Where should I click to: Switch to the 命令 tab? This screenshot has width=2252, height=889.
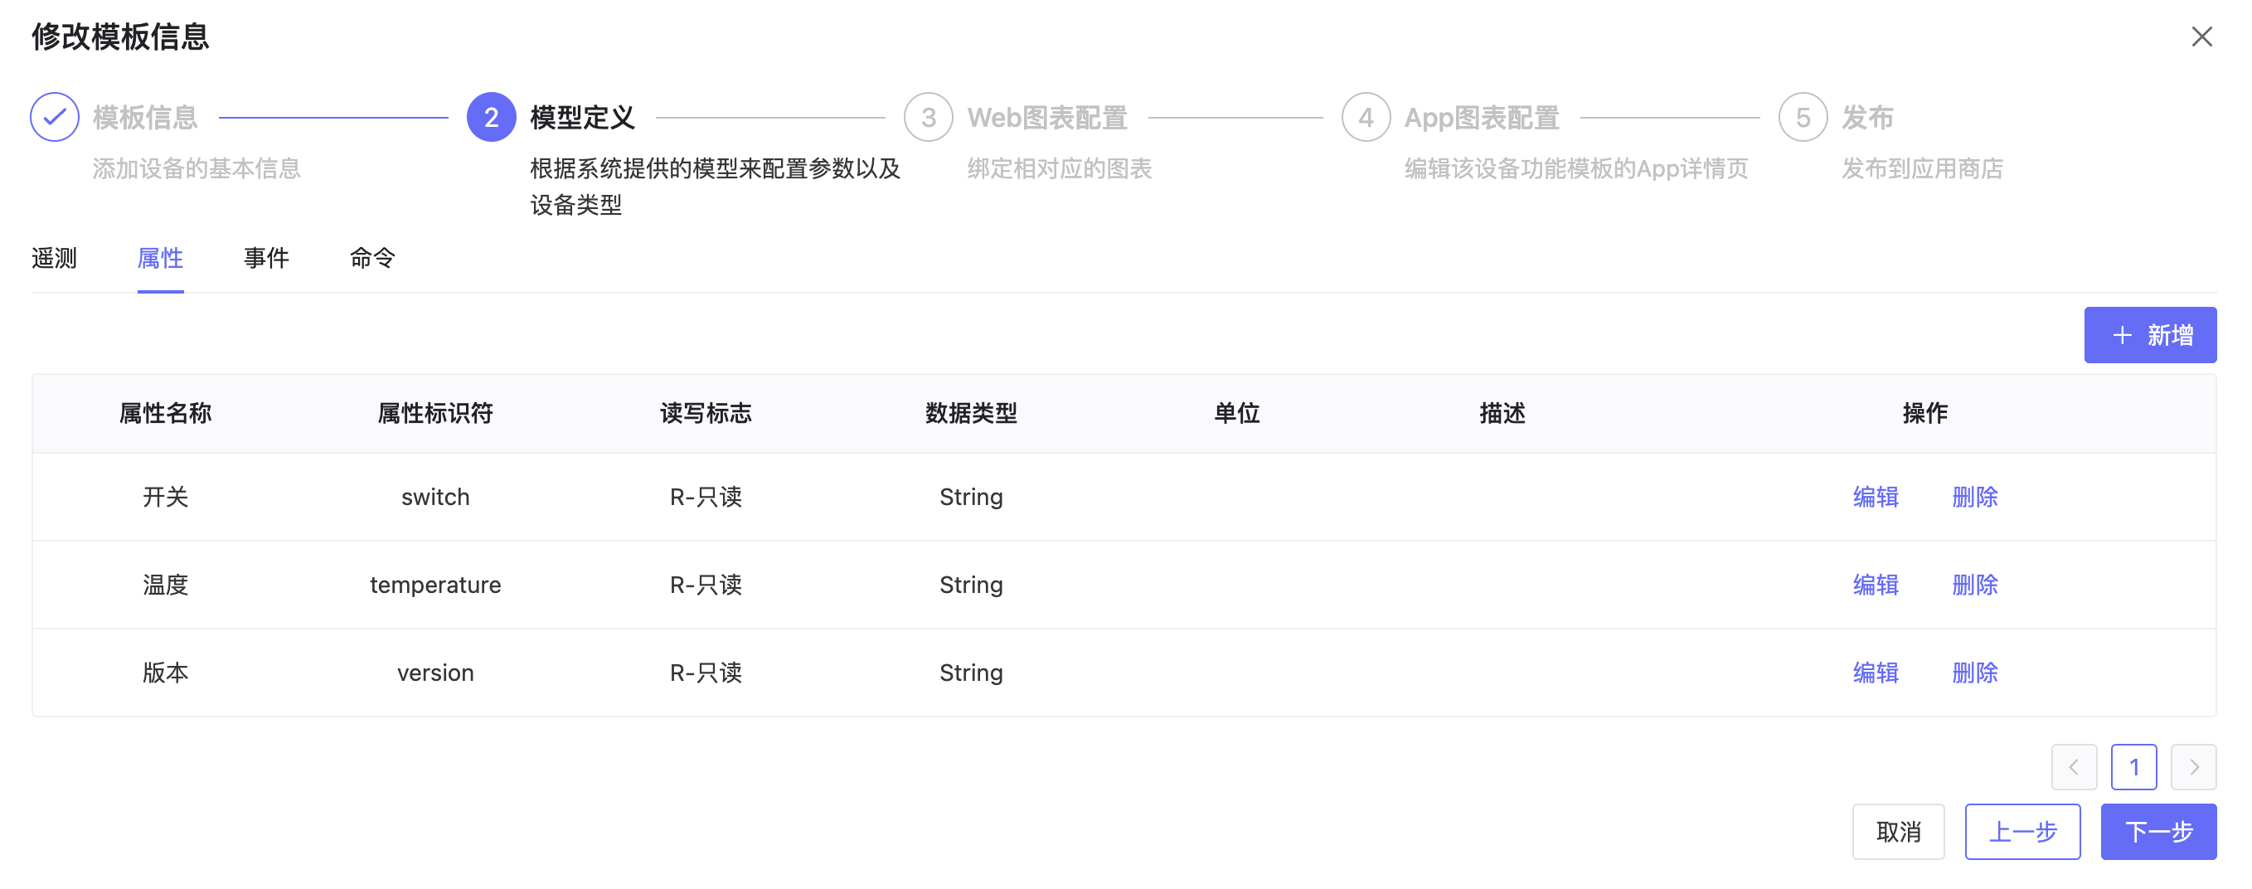pyautogui.click(x=372, y=258)
